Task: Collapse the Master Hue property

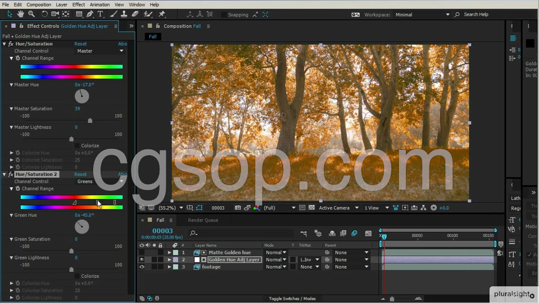Action: click(12, 85)
